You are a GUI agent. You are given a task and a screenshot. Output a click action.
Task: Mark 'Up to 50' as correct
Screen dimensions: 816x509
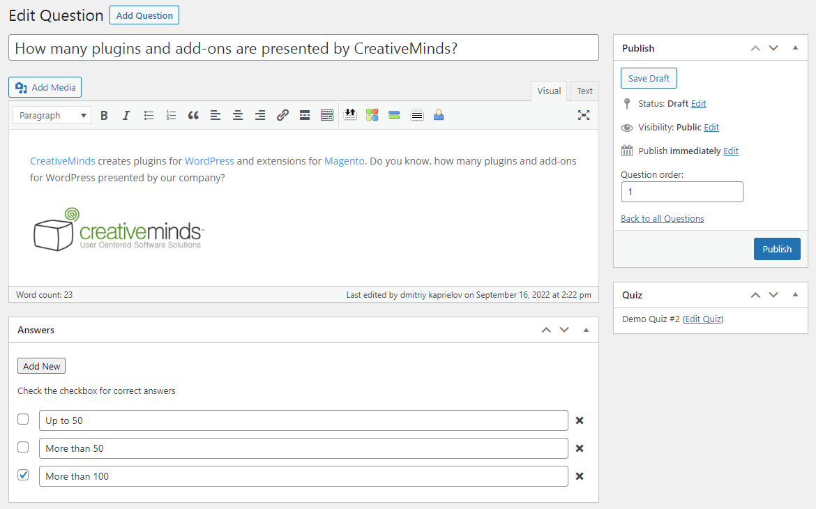click(x=23, y=419)
